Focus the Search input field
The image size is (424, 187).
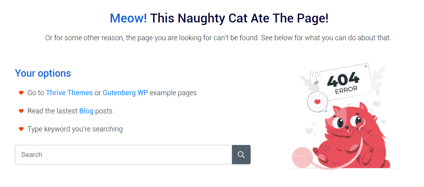(123, 155)
